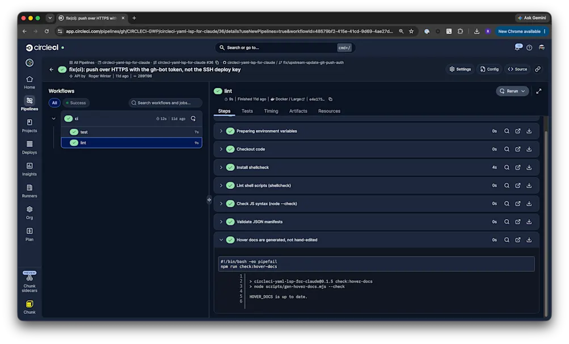
Task: Go back using the pipeline back arrow
Action: tap(51, 69)
